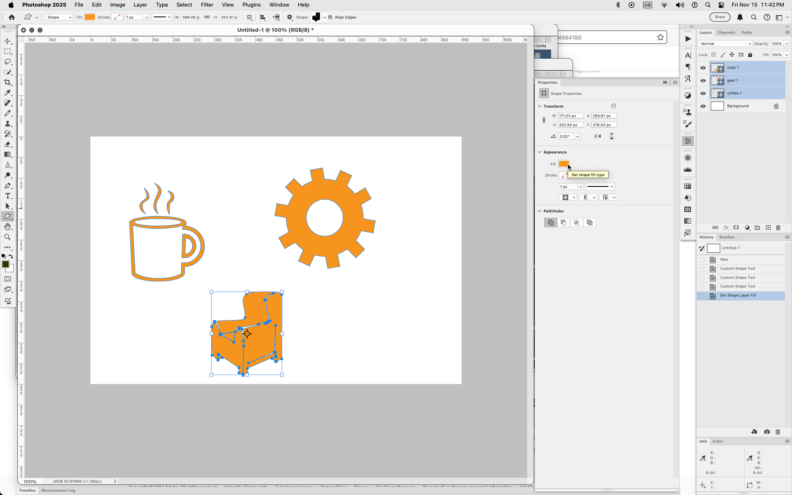Screen dimensions: 792x495
Task: Switch to the Channels tab
Action: [x=726, y=33]
